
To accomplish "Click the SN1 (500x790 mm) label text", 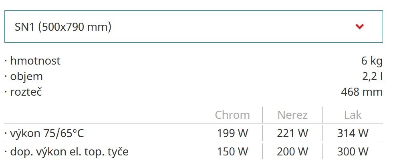I will [x=63, y=27].
